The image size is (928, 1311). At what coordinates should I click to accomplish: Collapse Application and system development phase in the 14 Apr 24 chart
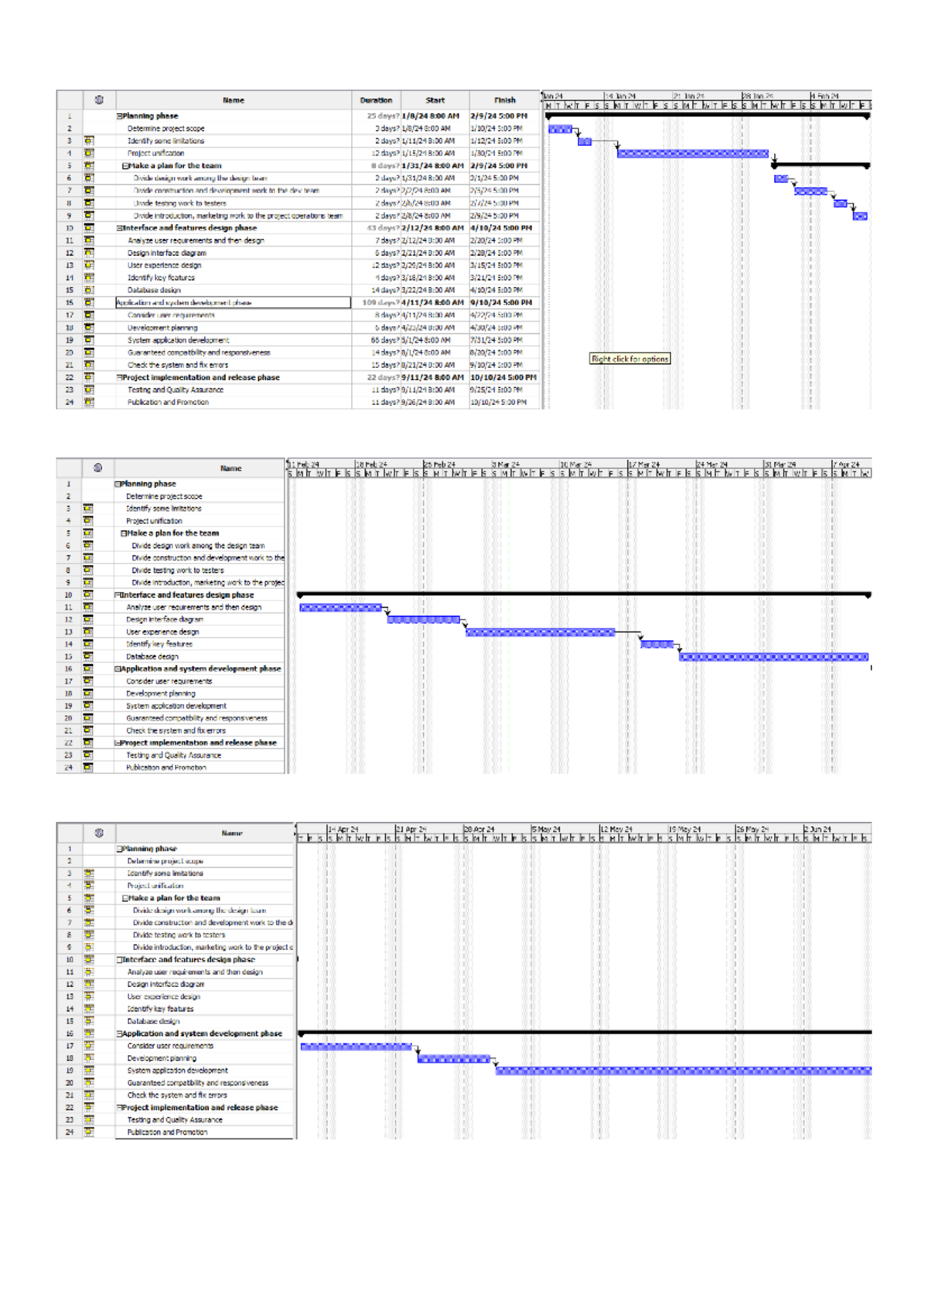point(119,1033)
